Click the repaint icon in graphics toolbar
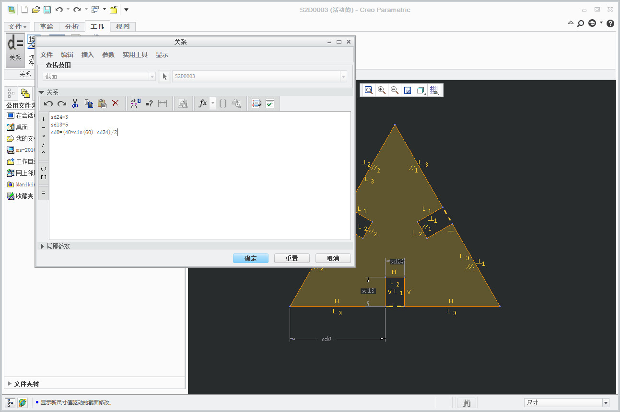This screenshot has height=412, width=620. 408,90
